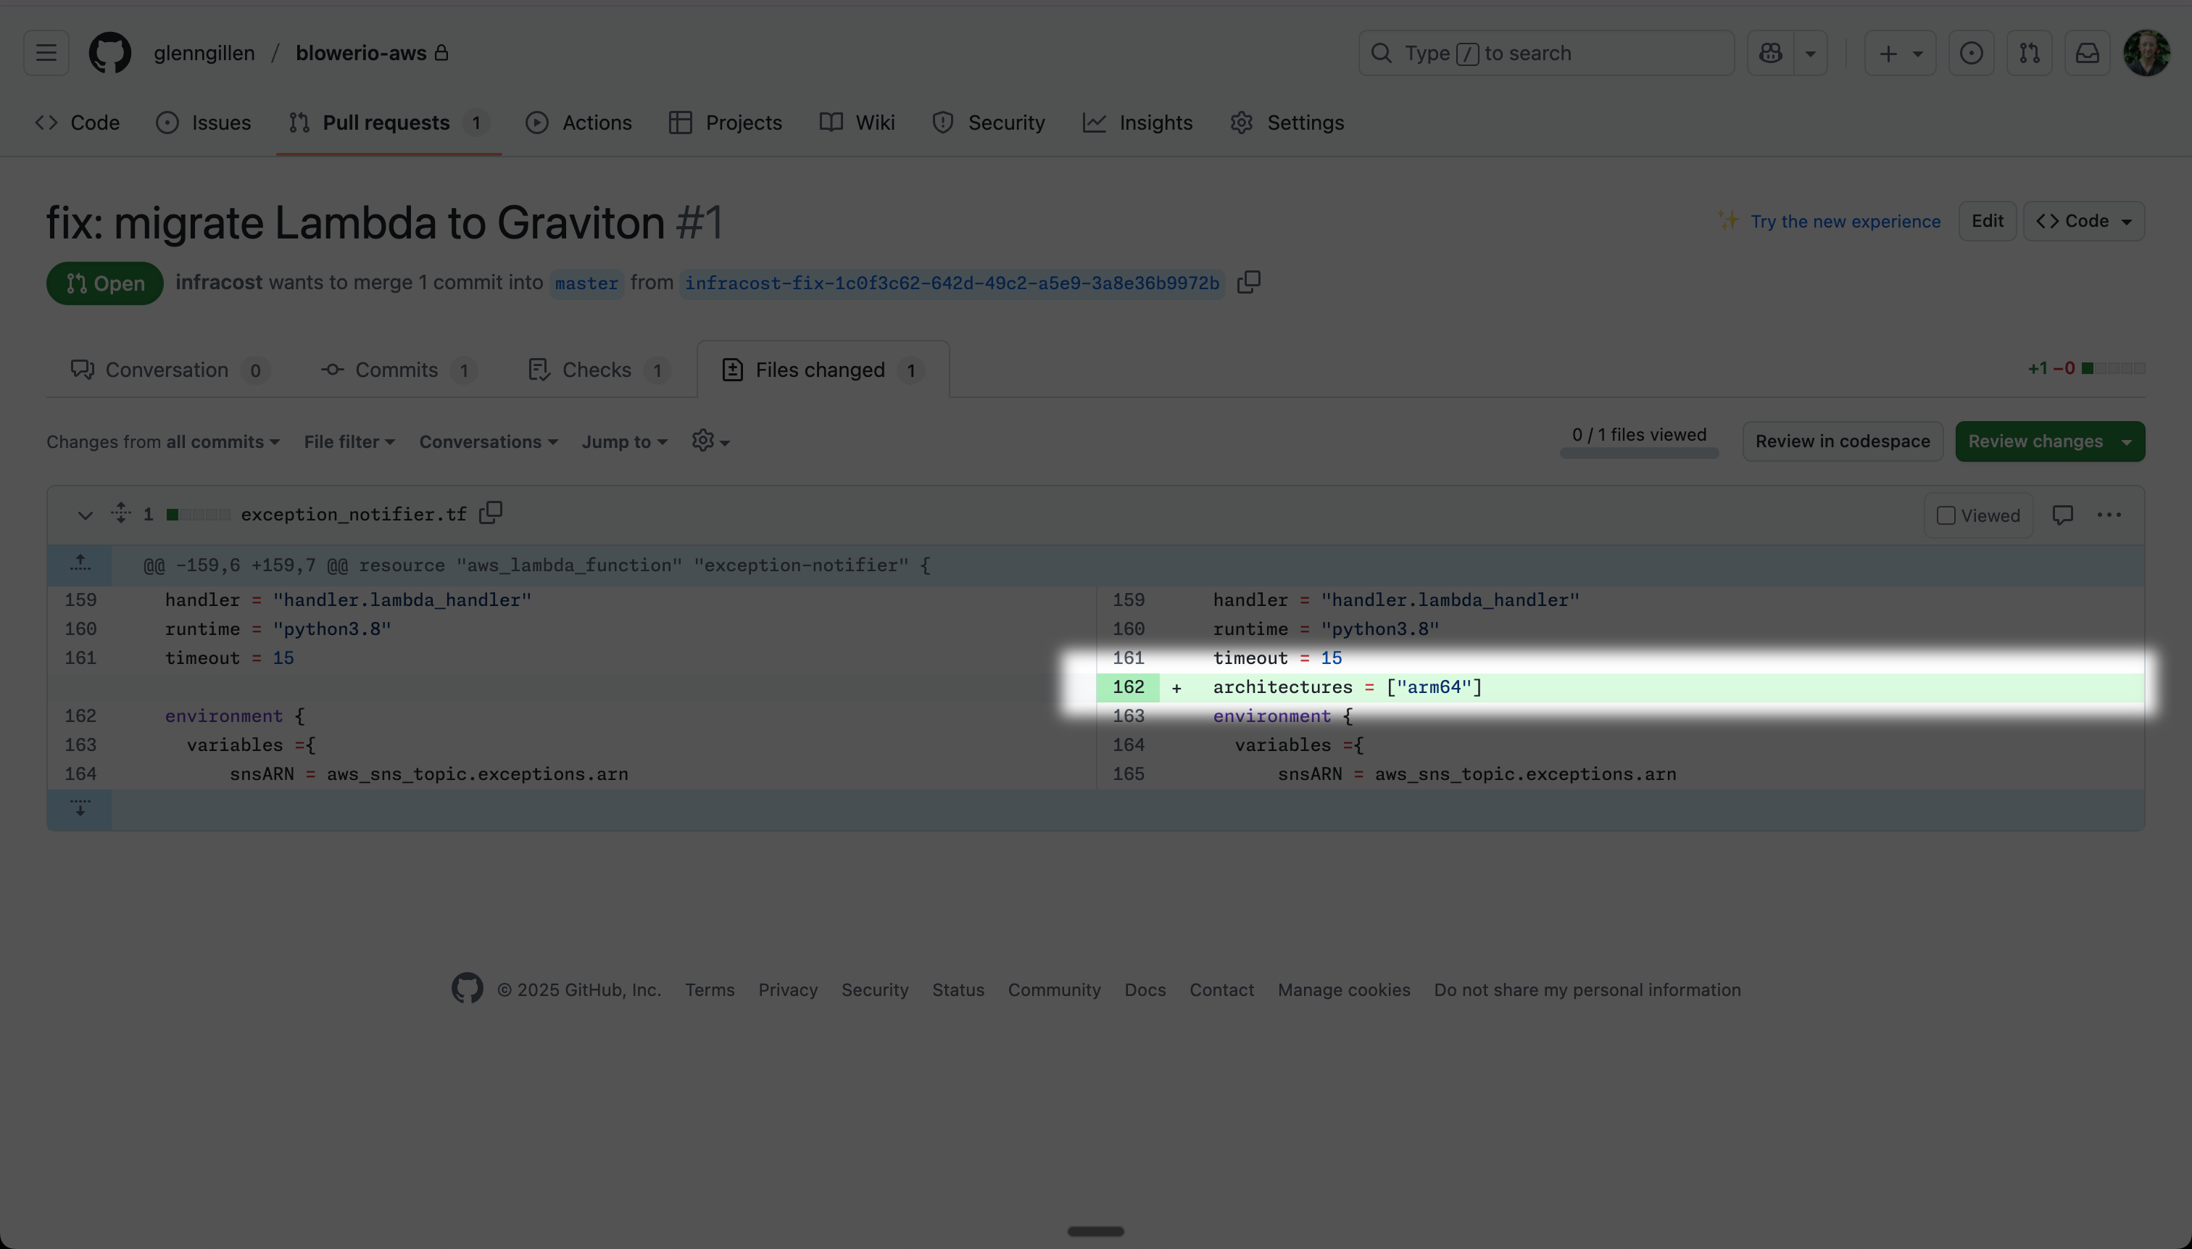
Task: Collapse the exception_notifier.tf file diff
Action: [x=85, y=515]
